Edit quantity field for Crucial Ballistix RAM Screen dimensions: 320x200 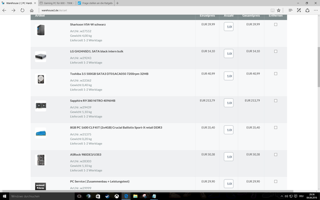coord(228,130)
